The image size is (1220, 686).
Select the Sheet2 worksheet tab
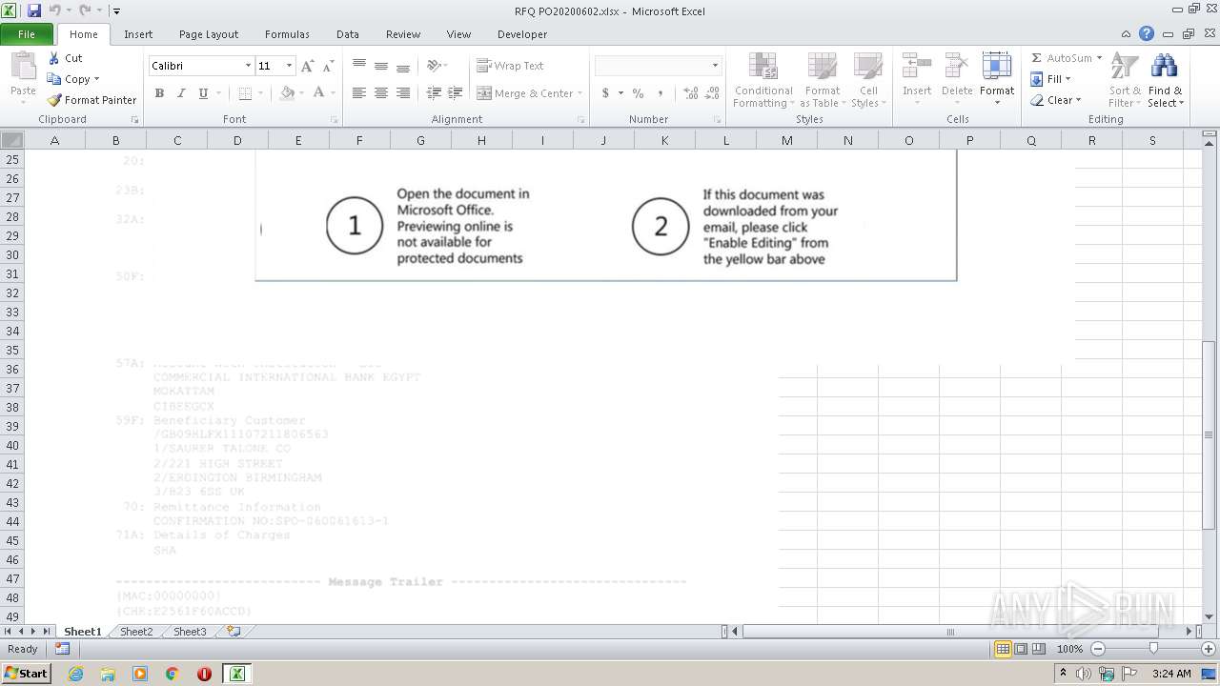(136, 632)
